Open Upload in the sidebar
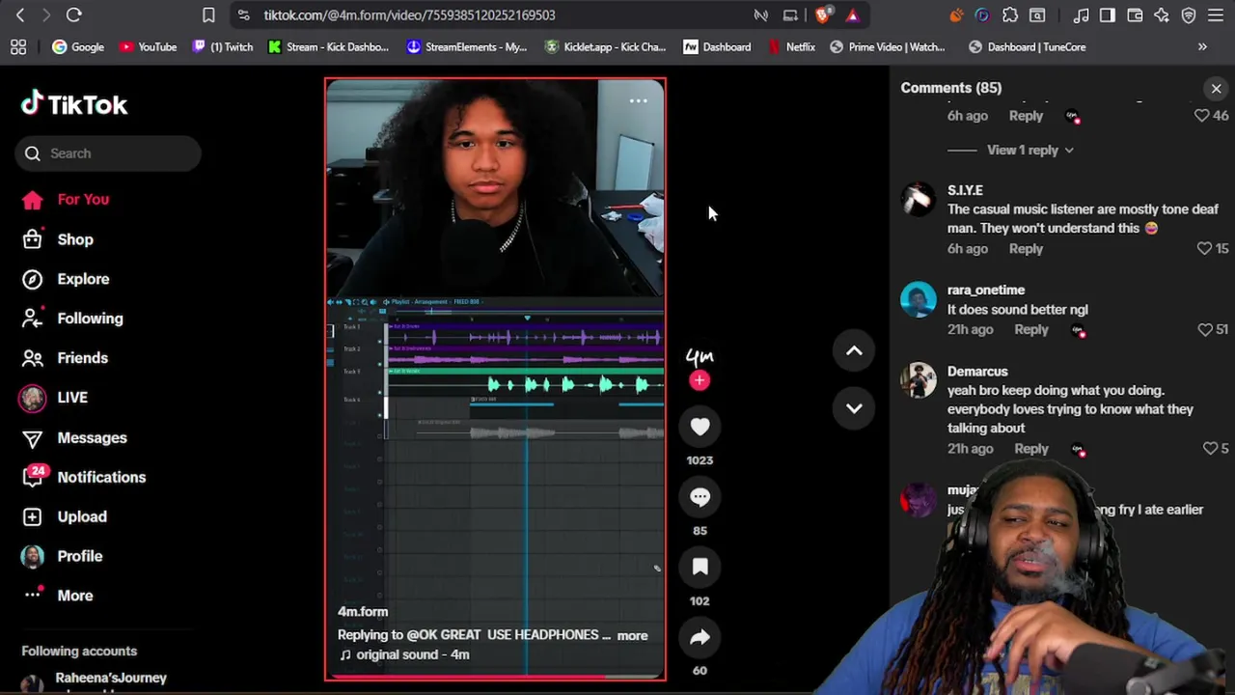This screenshot has height=695, width=1235. tap(64, 516)
